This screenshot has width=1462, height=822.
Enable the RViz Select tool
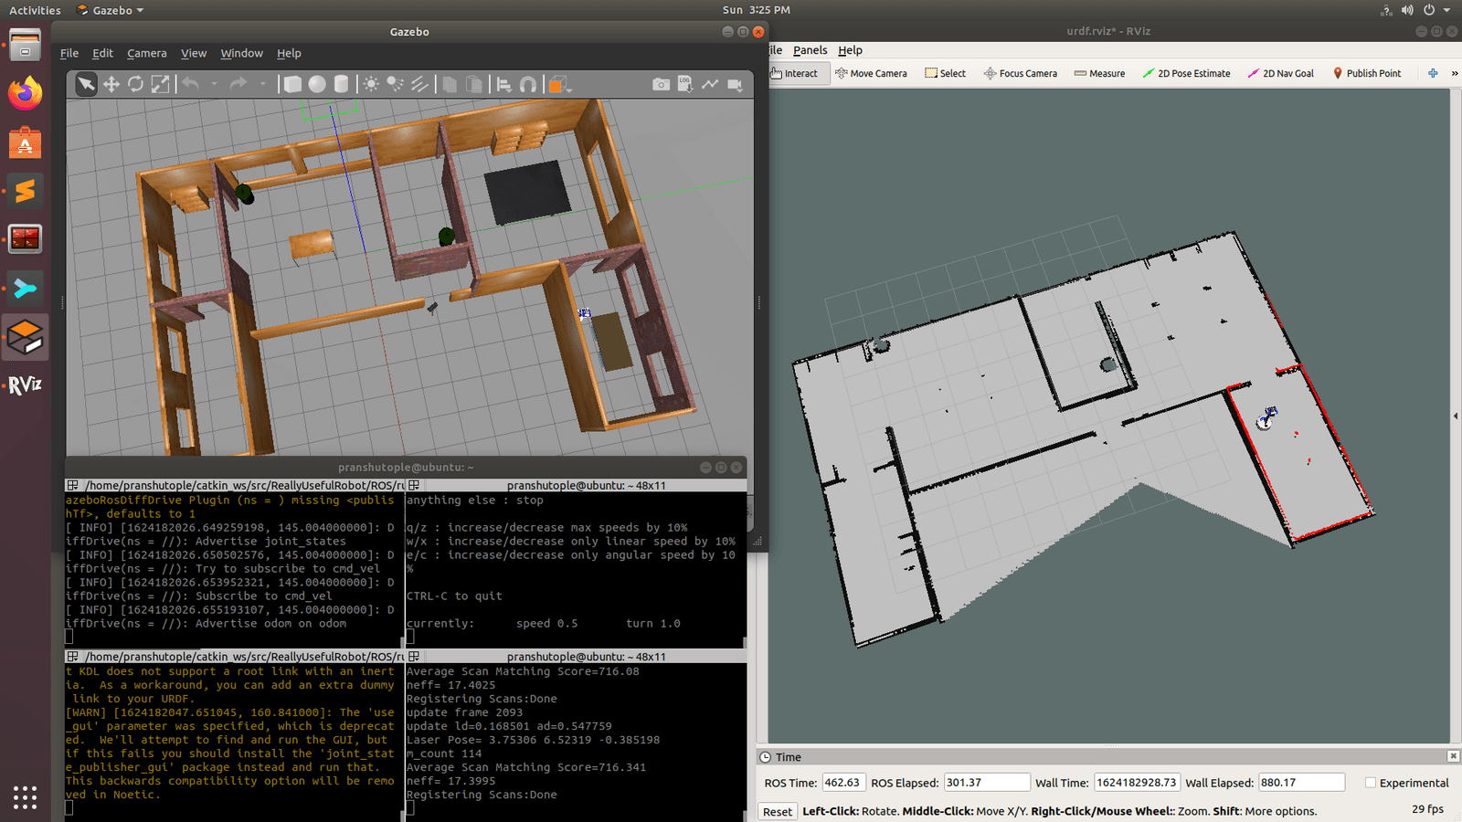(x=945, y=73)
